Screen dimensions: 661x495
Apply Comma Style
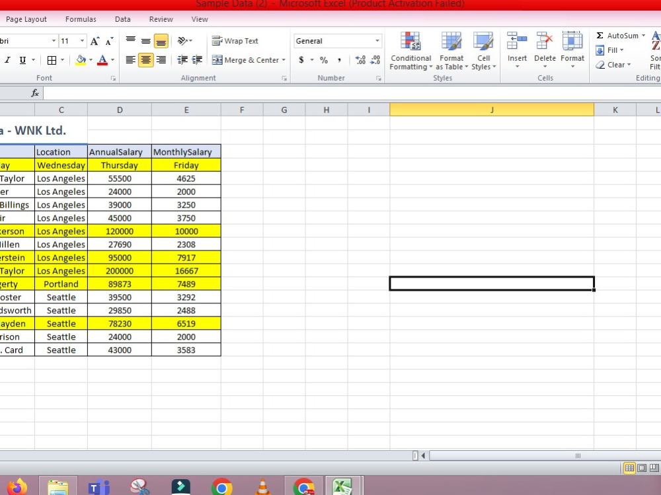339,60
